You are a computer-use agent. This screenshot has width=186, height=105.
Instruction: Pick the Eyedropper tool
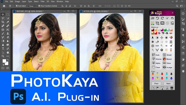pyautogui.click(x=8, y=22)
